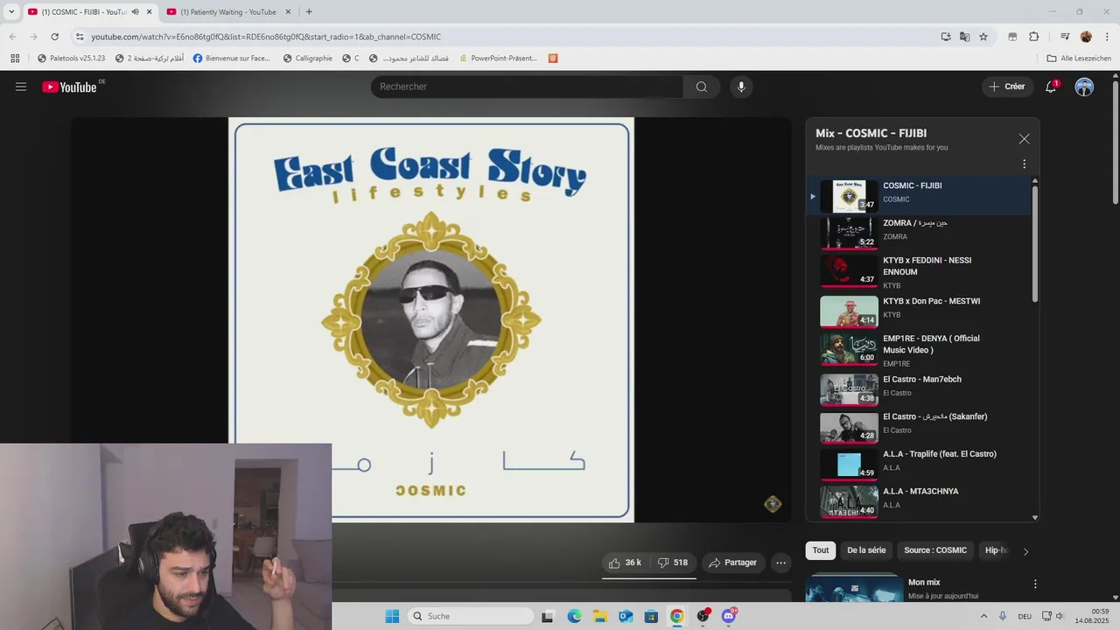Screen dimensions: 1120x630
Task: View site information icon in address bar
Action: [80, 37]
